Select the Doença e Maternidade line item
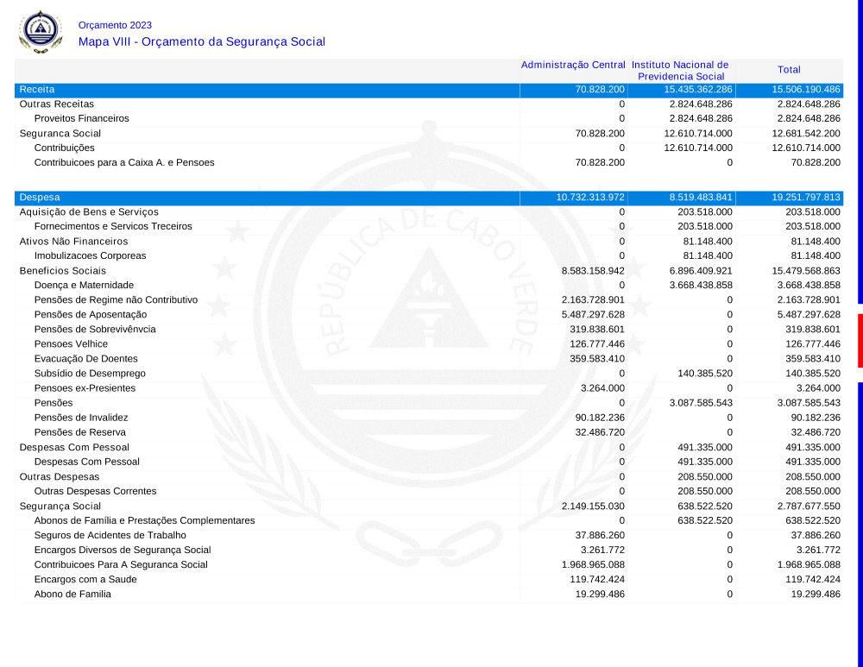 (x=84, y=285)
